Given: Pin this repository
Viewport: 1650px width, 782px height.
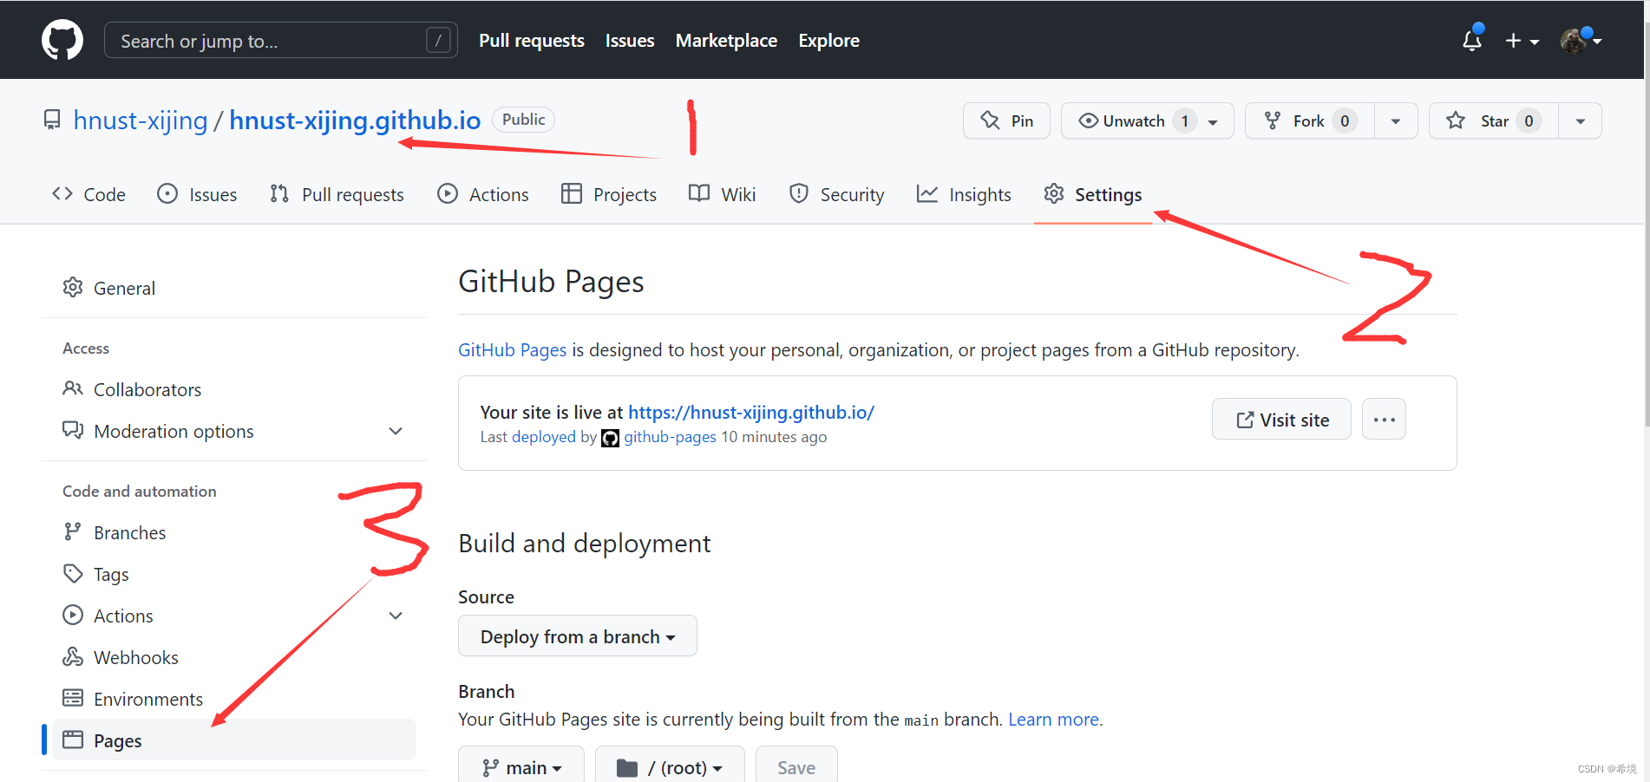Looking at the screenshot, I should tap(1006, 121).
